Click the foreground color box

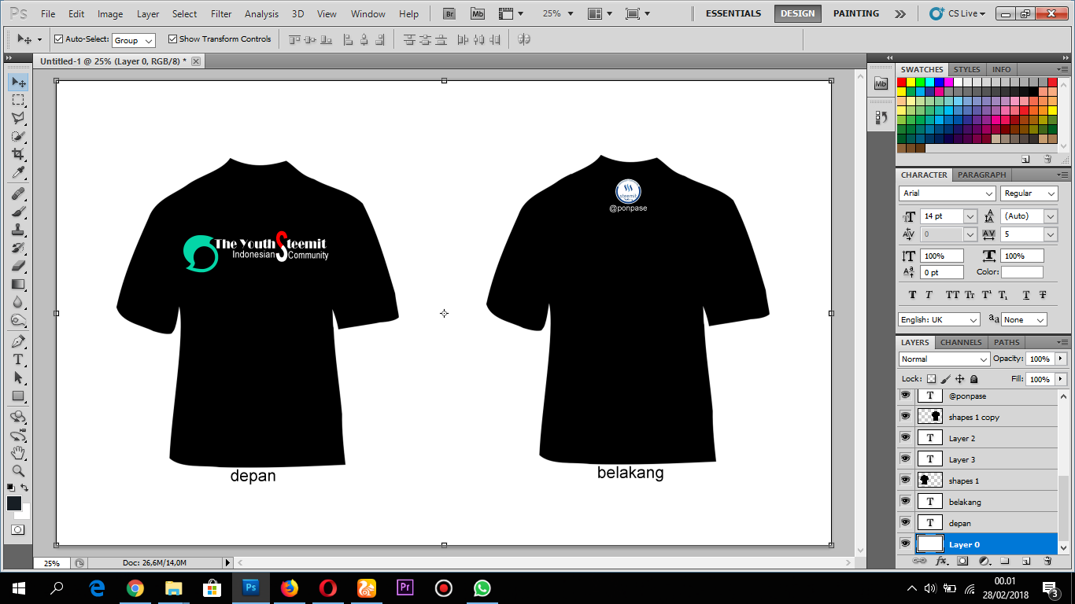click(x=14, y=503)
